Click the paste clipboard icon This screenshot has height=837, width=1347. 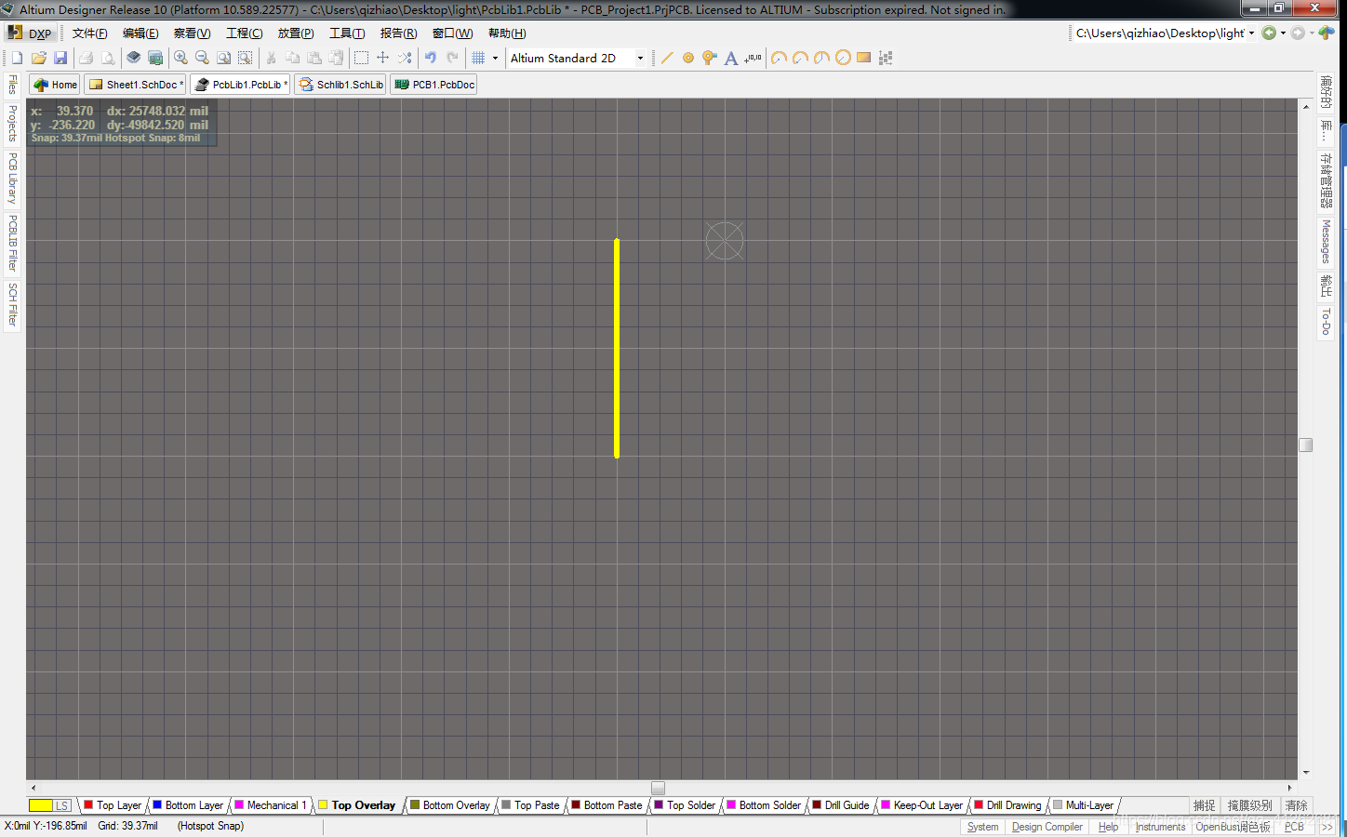[x=314, y=58]
